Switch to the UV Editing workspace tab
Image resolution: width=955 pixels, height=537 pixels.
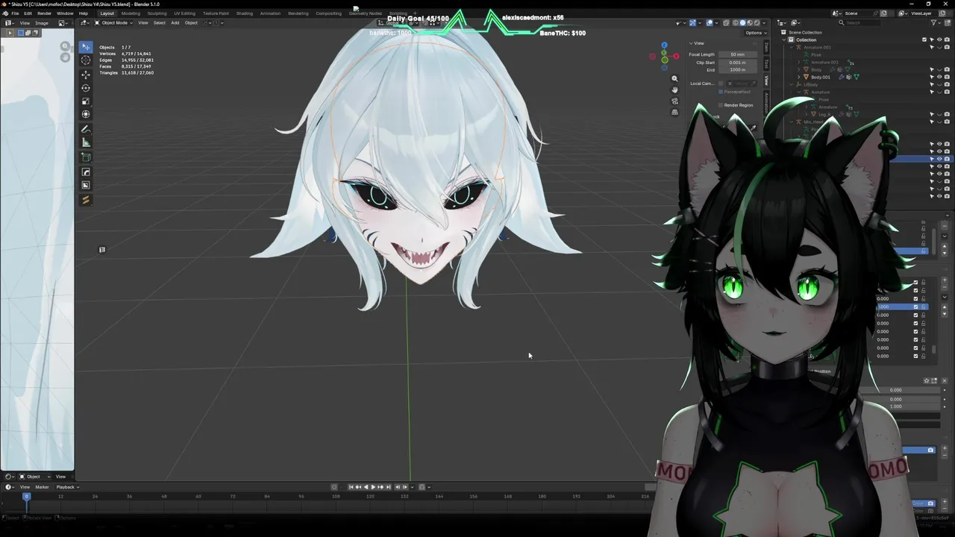[x=184, y=13]
